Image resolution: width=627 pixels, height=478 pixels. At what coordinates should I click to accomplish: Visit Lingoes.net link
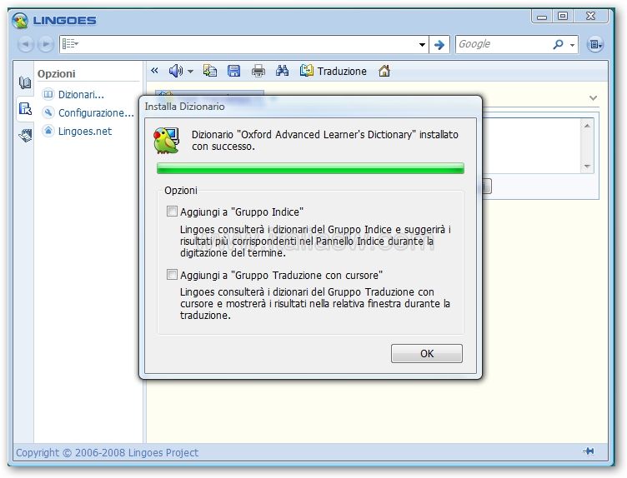[x=85, y=132]
